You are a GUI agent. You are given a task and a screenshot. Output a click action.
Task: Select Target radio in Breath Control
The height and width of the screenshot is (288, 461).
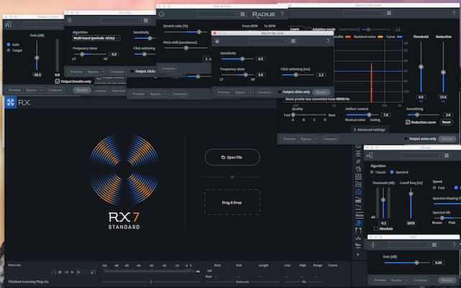9,50
